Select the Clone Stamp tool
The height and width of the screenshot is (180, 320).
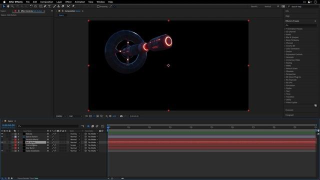[x=58, y=6]
